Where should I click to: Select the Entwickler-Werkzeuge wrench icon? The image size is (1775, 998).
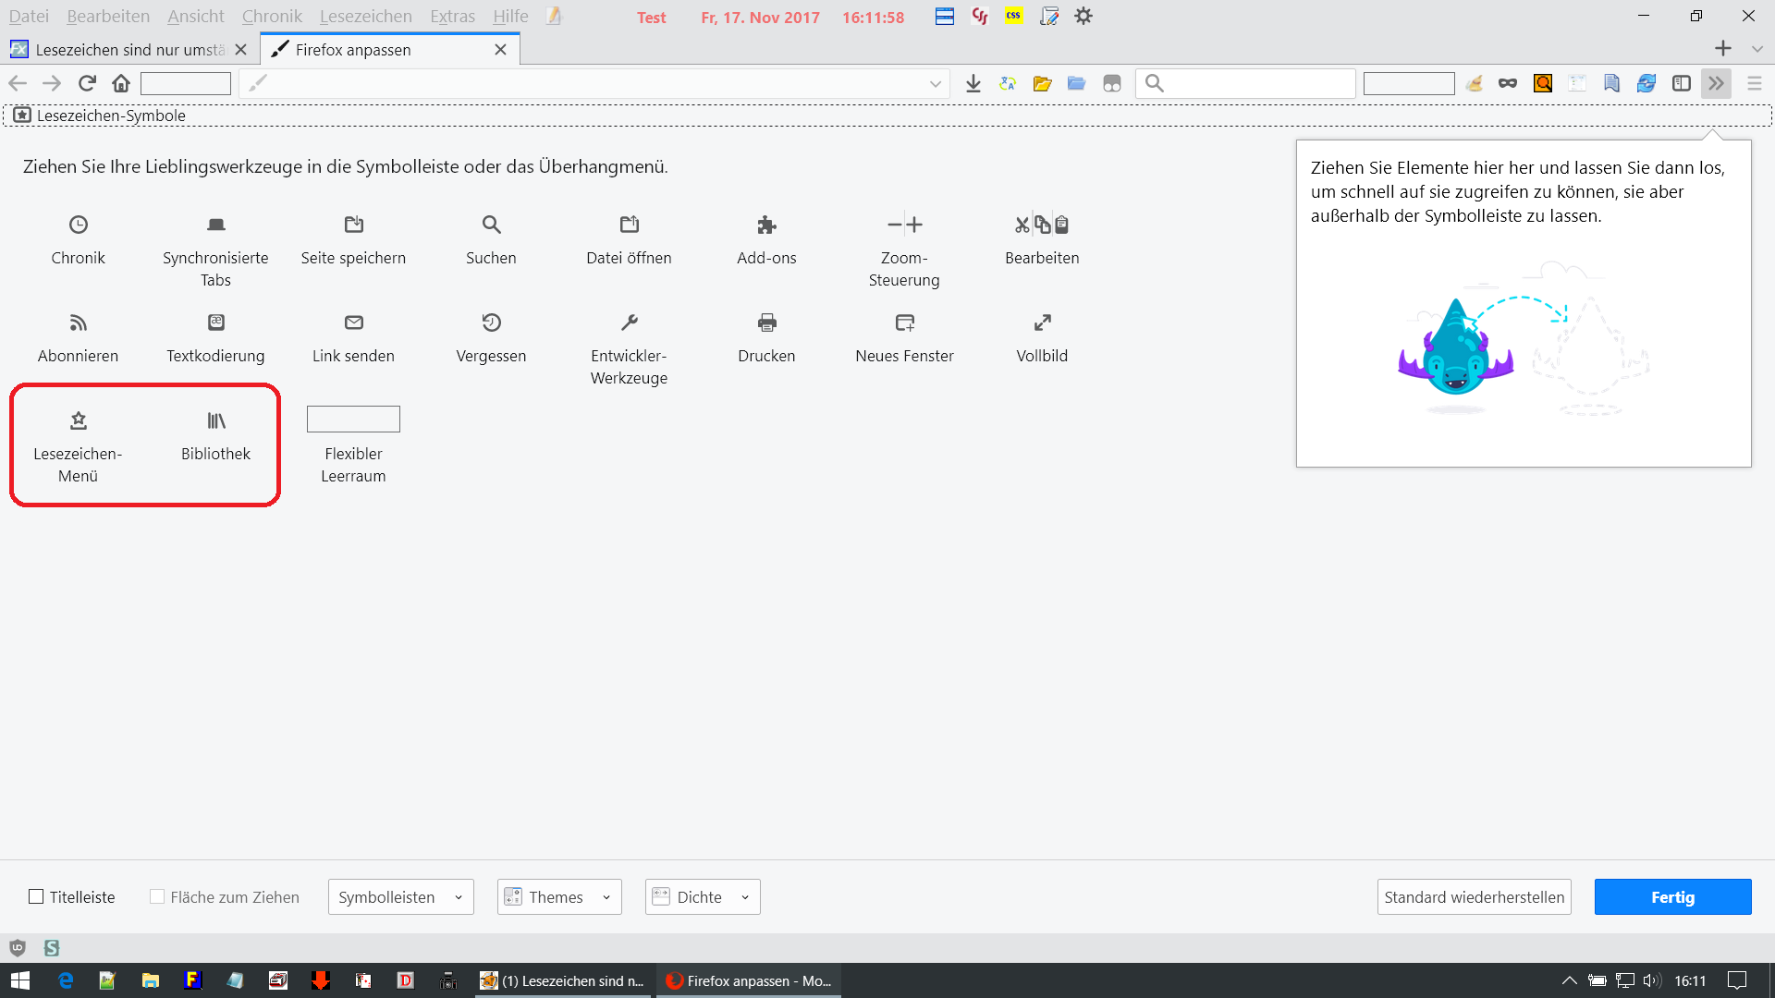tap(629, 323)
